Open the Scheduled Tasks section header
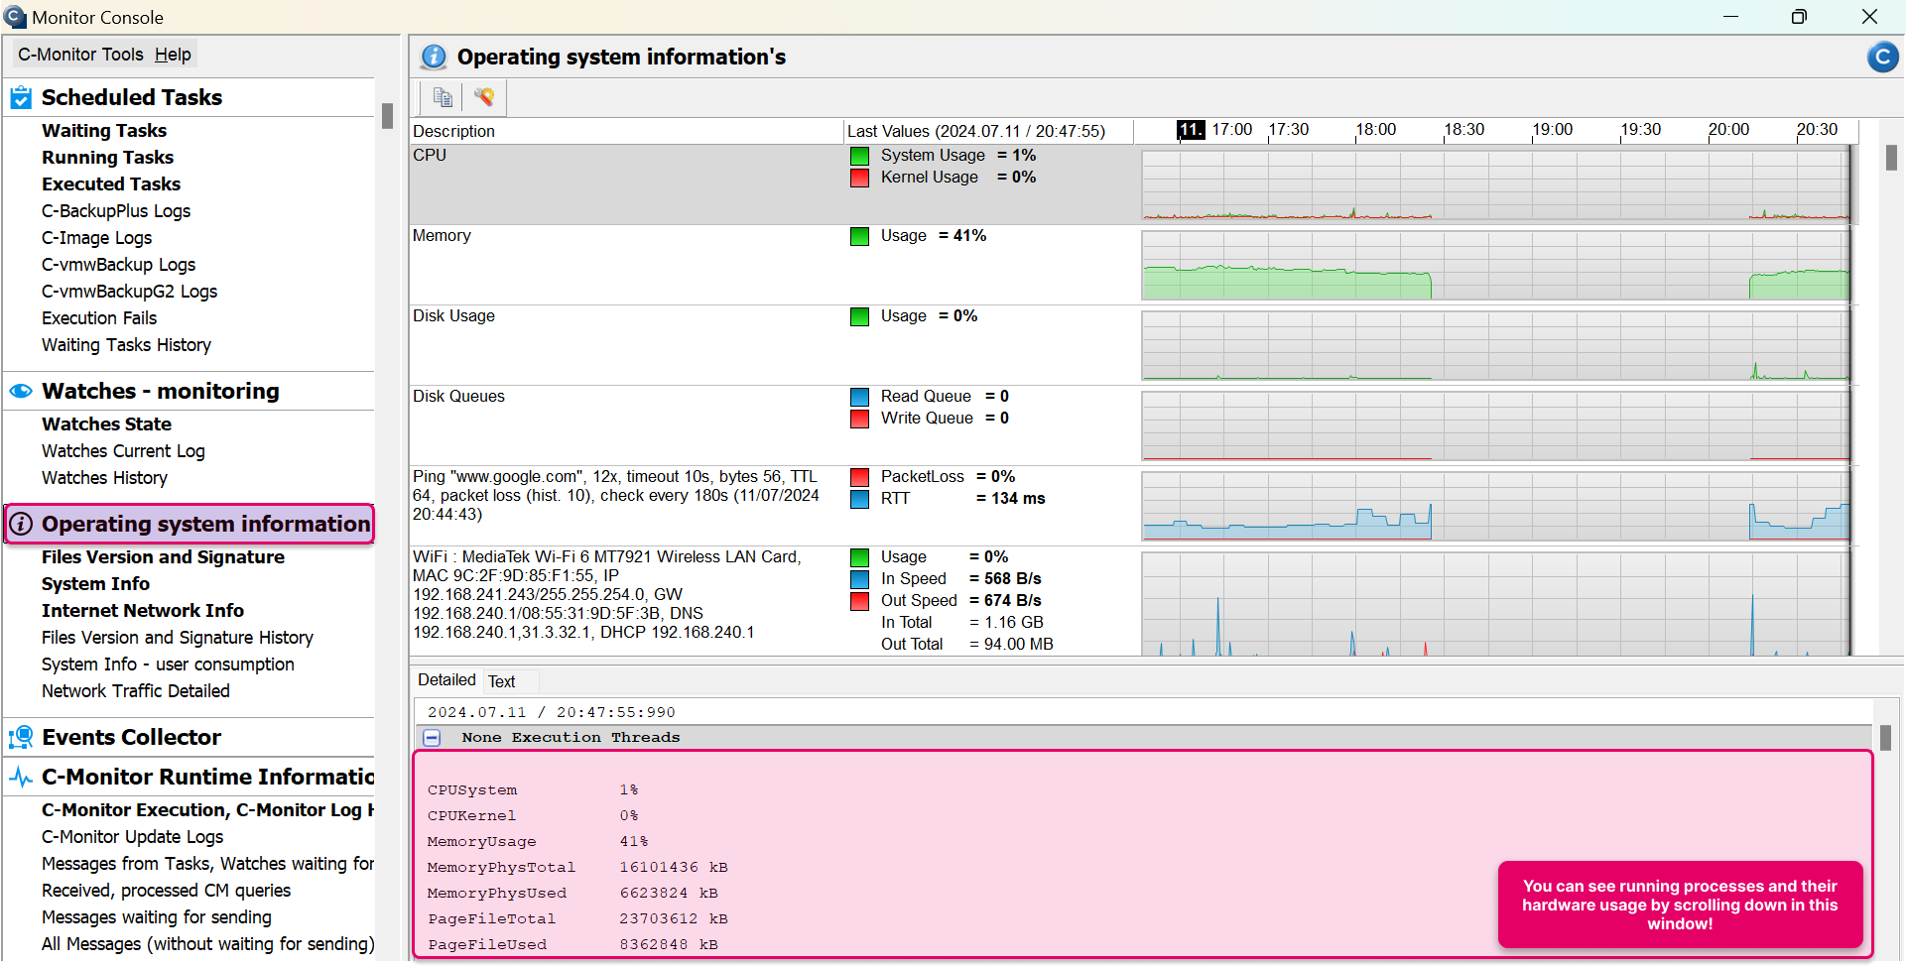1906x967 pixels. coord(132,97)
